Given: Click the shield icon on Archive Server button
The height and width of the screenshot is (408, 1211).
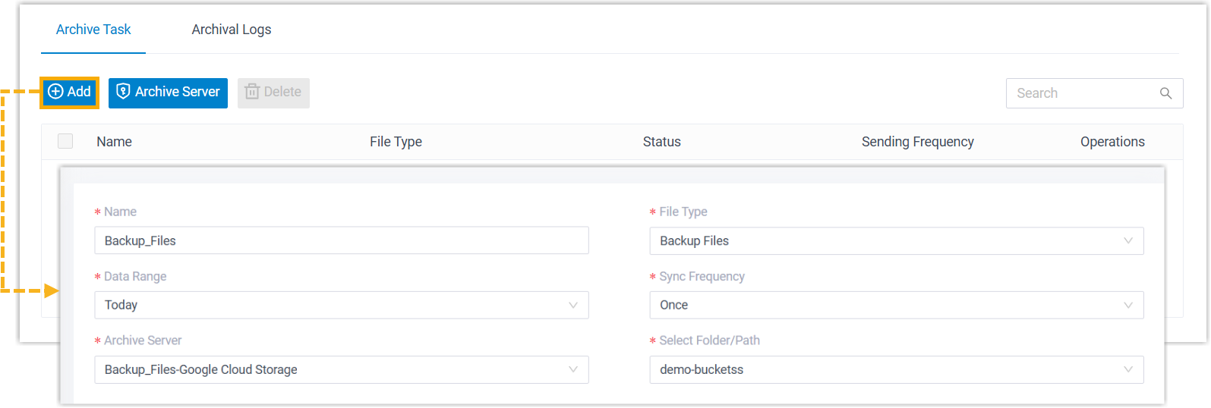Looking at the screenshot, I should click(123, 92).
